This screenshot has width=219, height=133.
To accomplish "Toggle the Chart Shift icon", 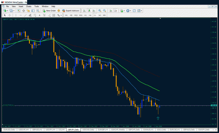I will tap(116, 10).
